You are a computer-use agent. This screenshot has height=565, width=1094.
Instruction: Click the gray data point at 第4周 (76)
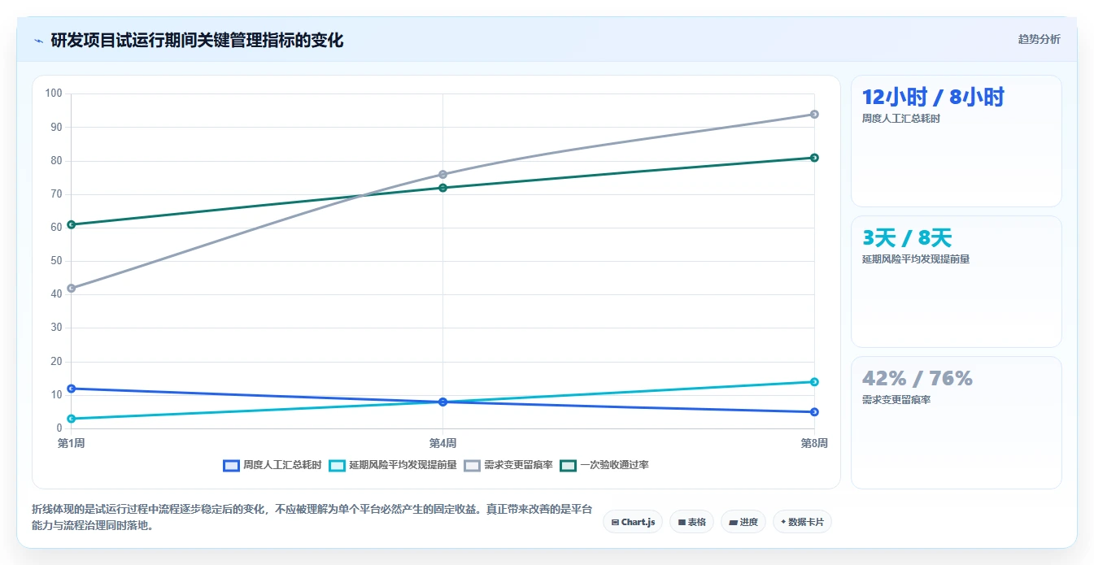coord(442,174)
